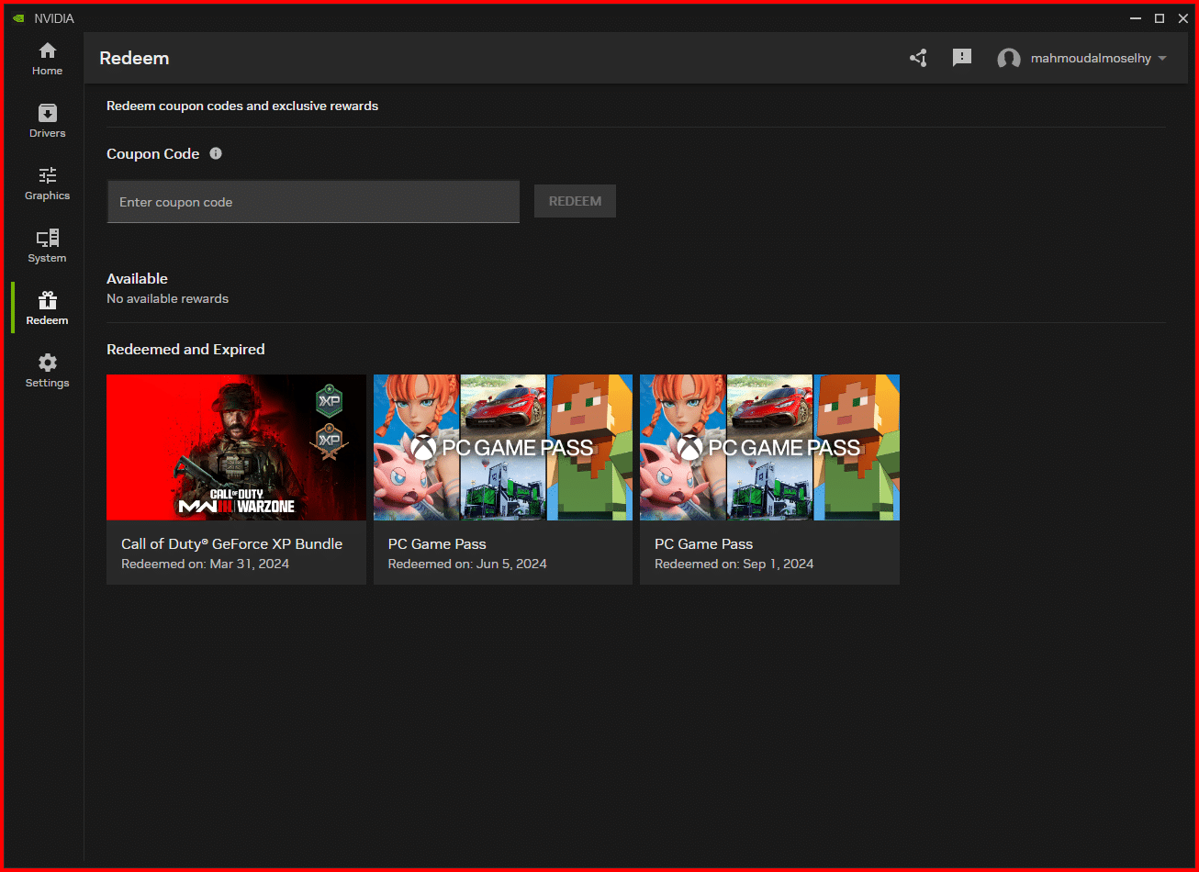Click the mahmoudalmoselhy username
Viewport: 1199px width, 872px height.
click(x=1090, y=58)
